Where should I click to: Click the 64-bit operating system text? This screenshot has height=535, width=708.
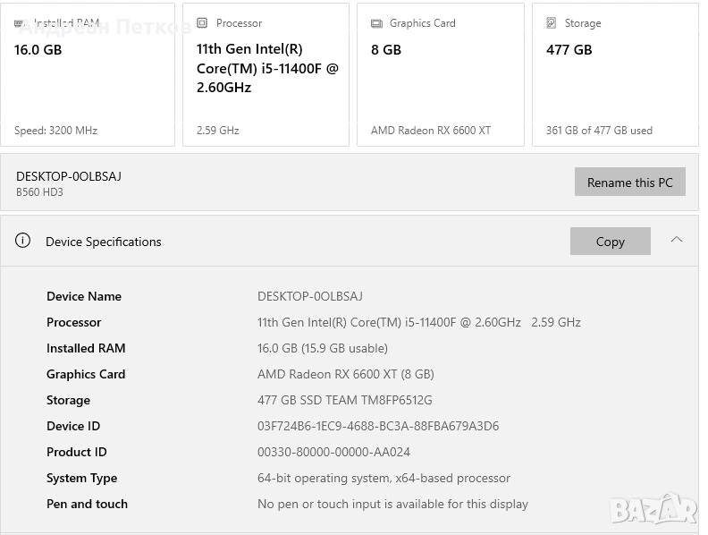coord(383,478)
